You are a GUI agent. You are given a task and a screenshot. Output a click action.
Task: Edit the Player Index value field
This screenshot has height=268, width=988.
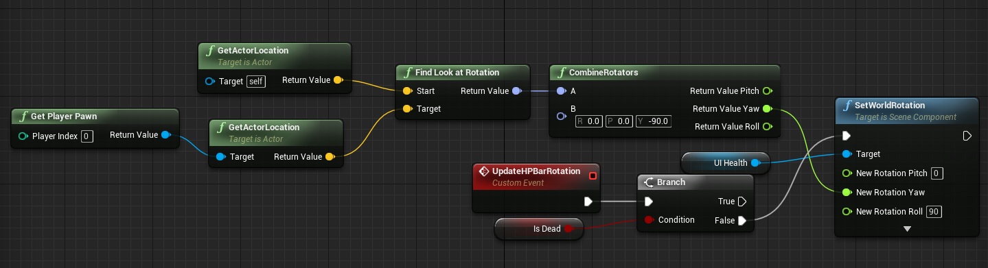click(x=87, y=136)
